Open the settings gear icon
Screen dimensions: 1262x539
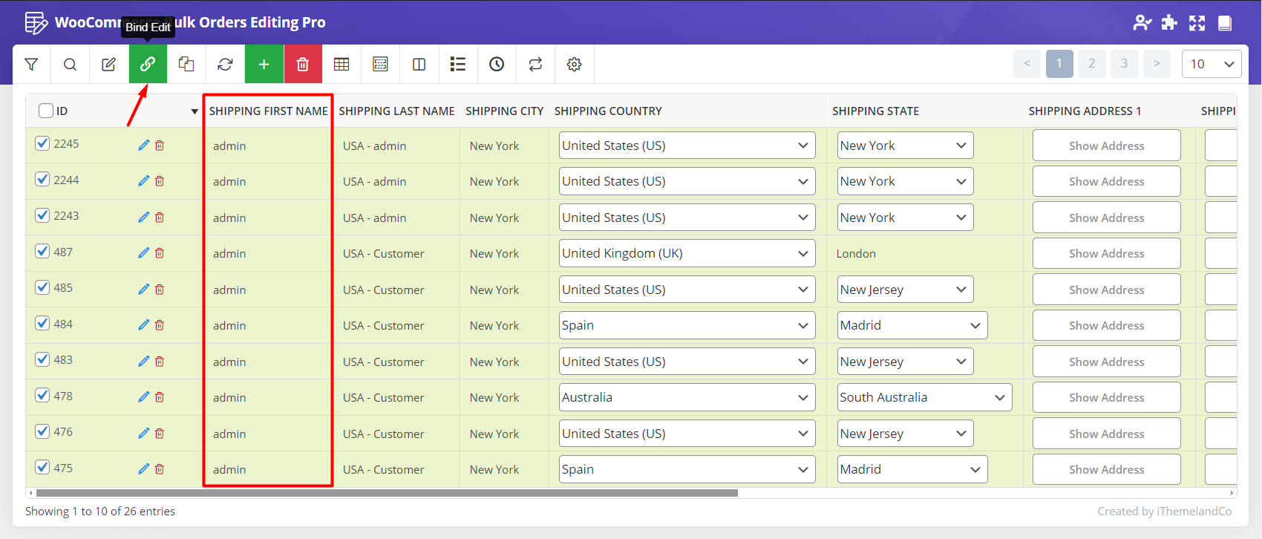(574, 65)
